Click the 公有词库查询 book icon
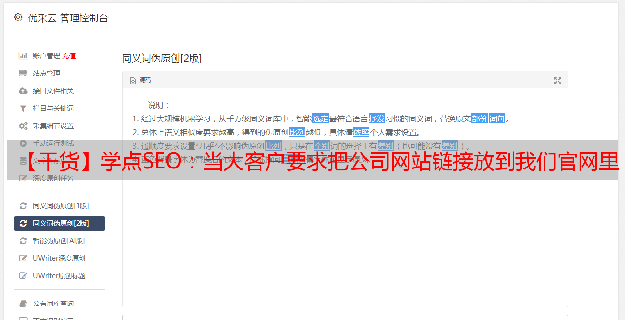Image resolution: width=625 pixels, height=320 pixels. 23,303
